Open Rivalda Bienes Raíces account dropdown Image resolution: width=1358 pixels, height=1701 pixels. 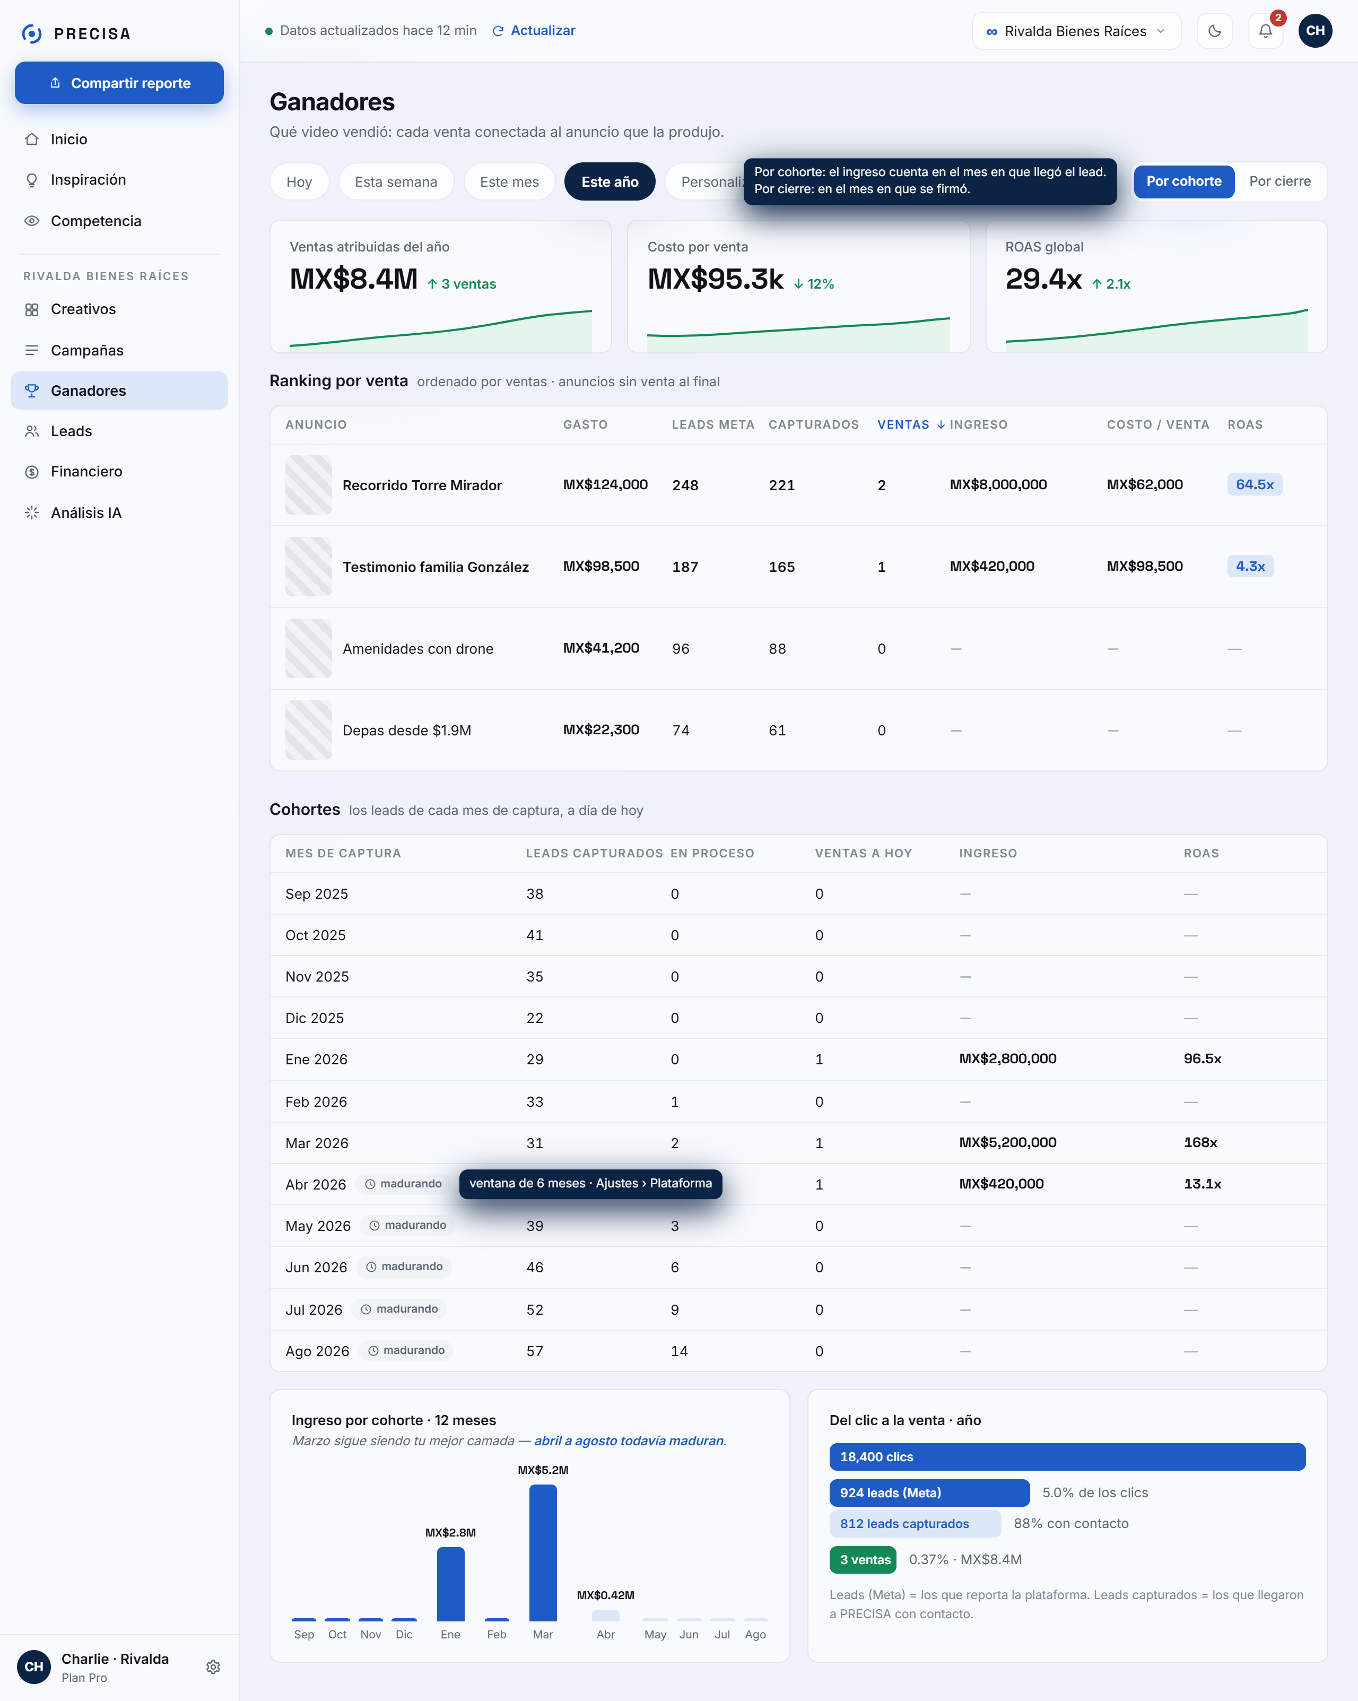(x=1076, y=31)
